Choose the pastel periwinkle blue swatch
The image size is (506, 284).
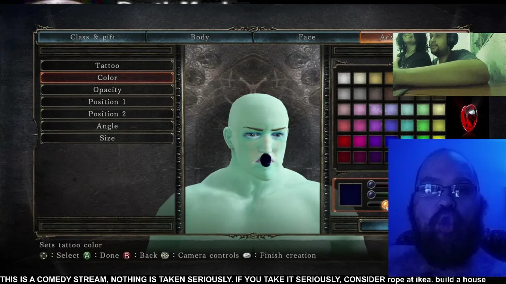(x=391, y=110)
